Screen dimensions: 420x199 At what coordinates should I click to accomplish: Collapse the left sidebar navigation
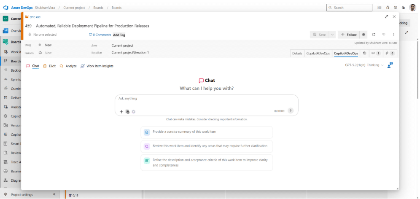pyautogui.click(x=54, y=194)
